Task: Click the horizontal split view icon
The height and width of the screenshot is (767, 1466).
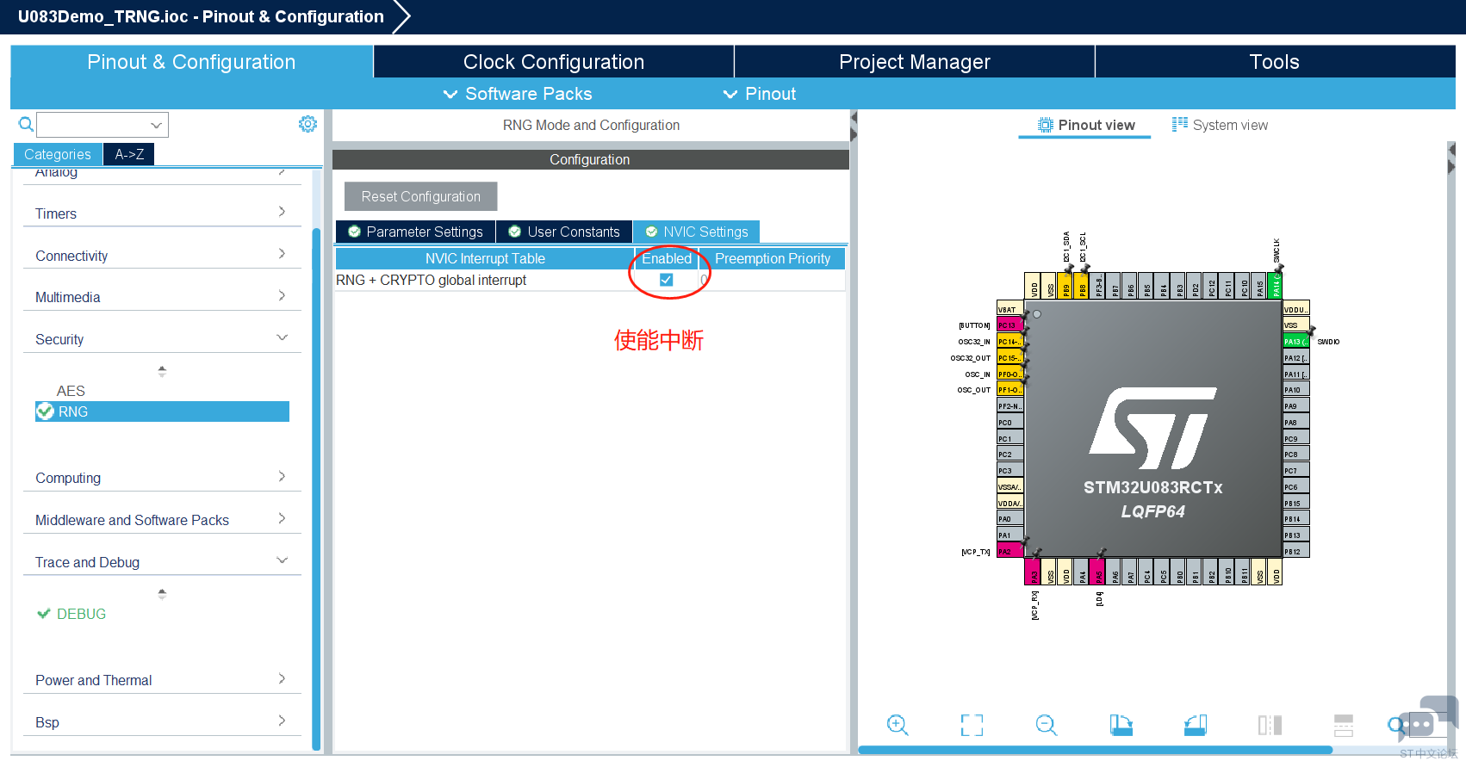Action: tap(1344, 725)
